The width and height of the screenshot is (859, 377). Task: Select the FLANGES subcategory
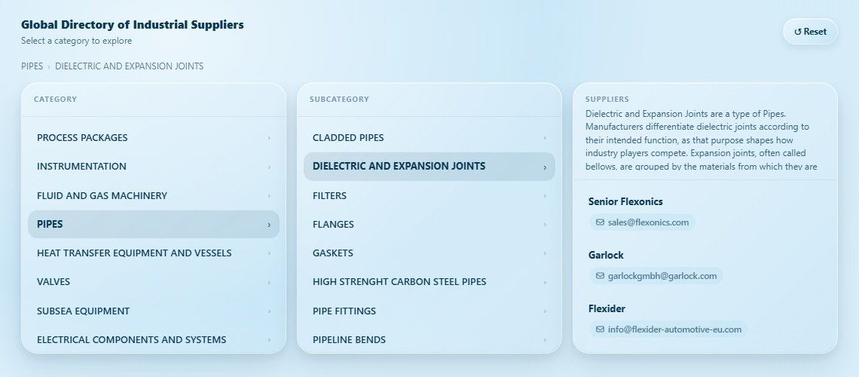point(333,225)
